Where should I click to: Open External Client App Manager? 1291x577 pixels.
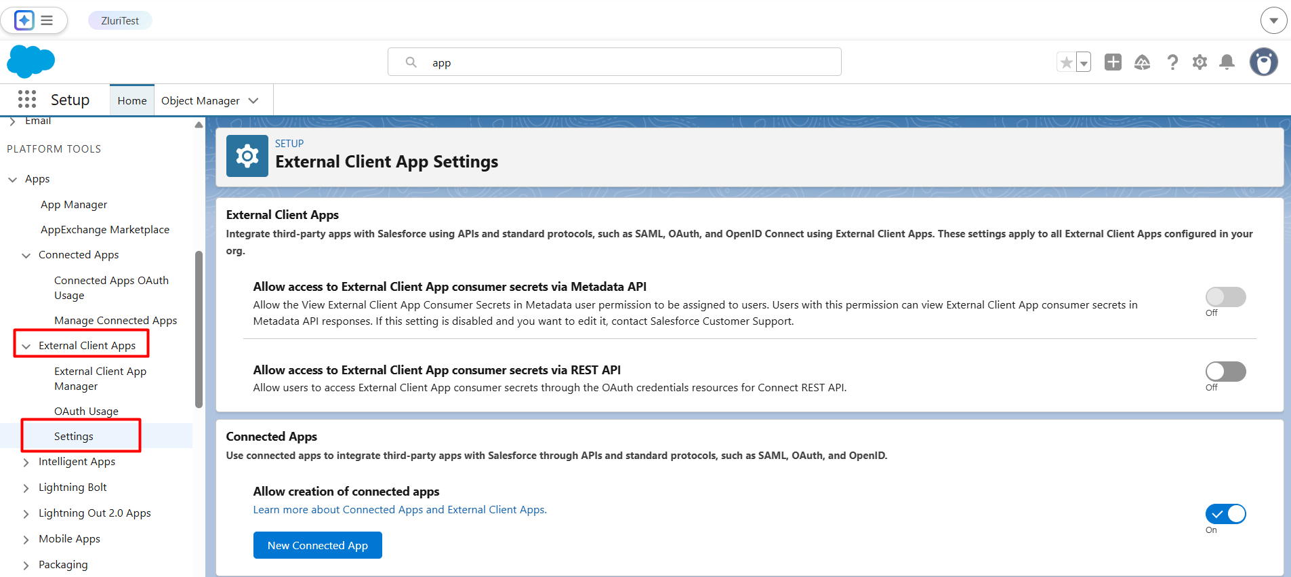[100, 378]
